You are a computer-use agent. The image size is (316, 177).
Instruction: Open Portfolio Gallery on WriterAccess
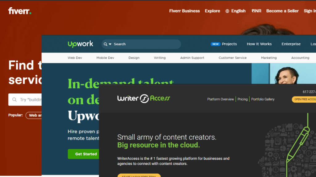(x=263, y=99)
